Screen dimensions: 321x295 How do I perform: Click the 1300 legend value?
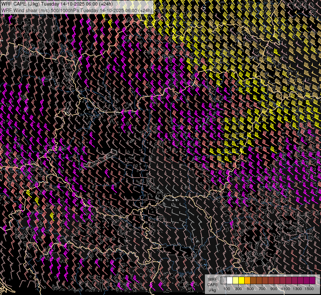(x=297, y=289)
